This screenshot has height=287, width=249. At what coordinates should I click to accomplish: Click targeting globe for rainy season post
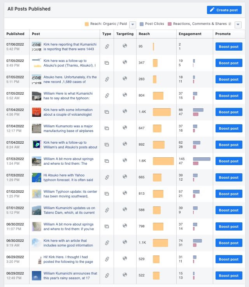[x=124, y=275]
